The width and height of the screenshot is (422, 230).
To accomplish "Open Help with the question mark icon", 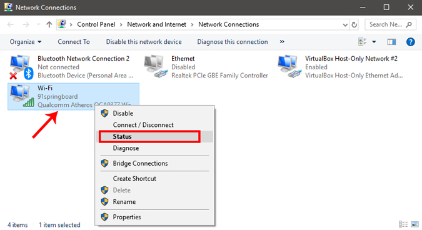I will pos(410,42).
